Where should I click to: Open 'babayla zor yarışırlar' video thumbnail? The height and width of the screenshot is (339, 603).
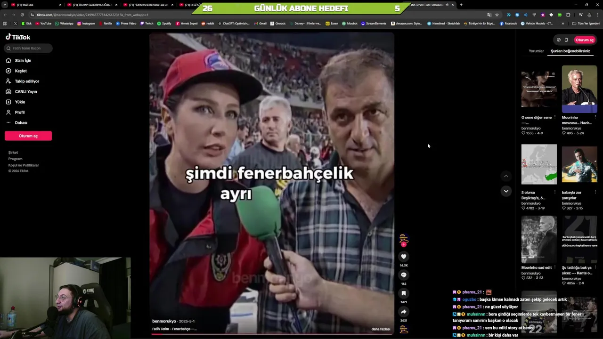coord(579,164)
